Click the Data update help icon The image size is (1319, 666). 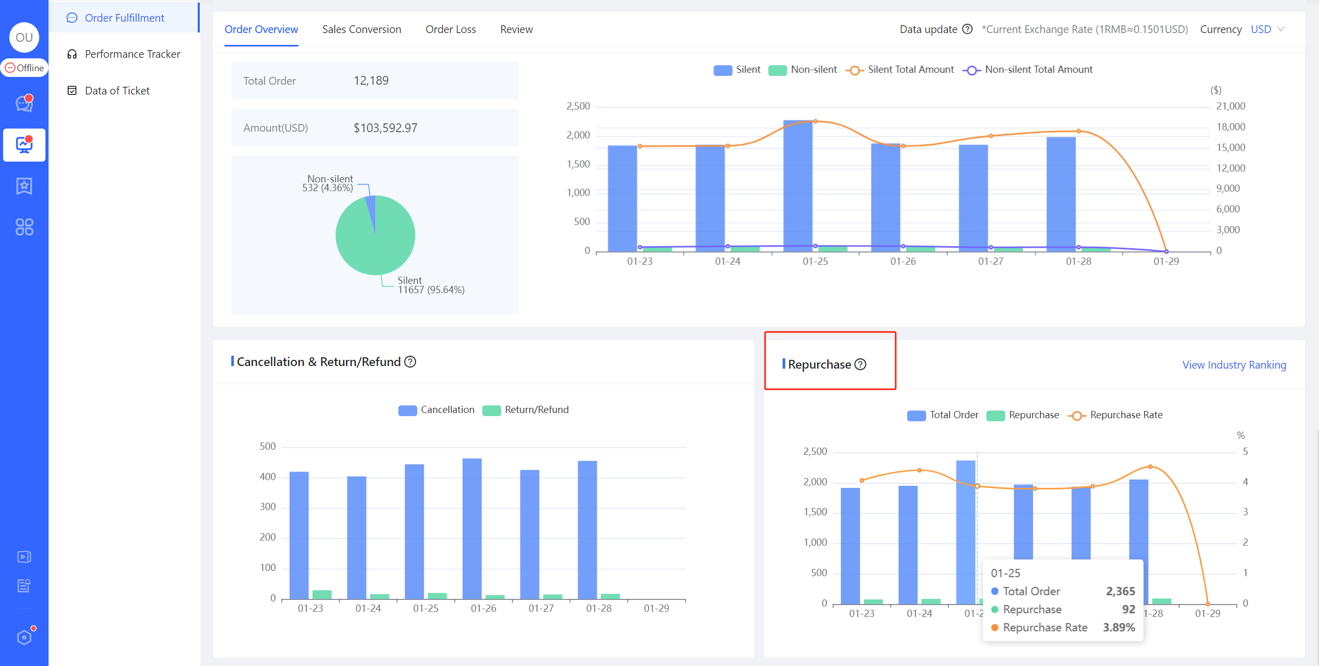967,29
